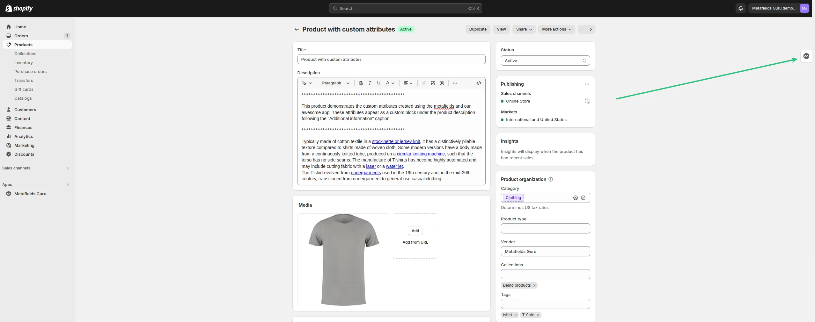Open the More actions dropdown
This screenshot has height=322, width=815.
click(557, 29)
